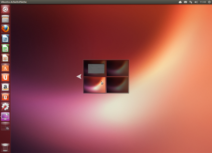
Task: Open the messaging envelope indicator
Action: point(185,2)
